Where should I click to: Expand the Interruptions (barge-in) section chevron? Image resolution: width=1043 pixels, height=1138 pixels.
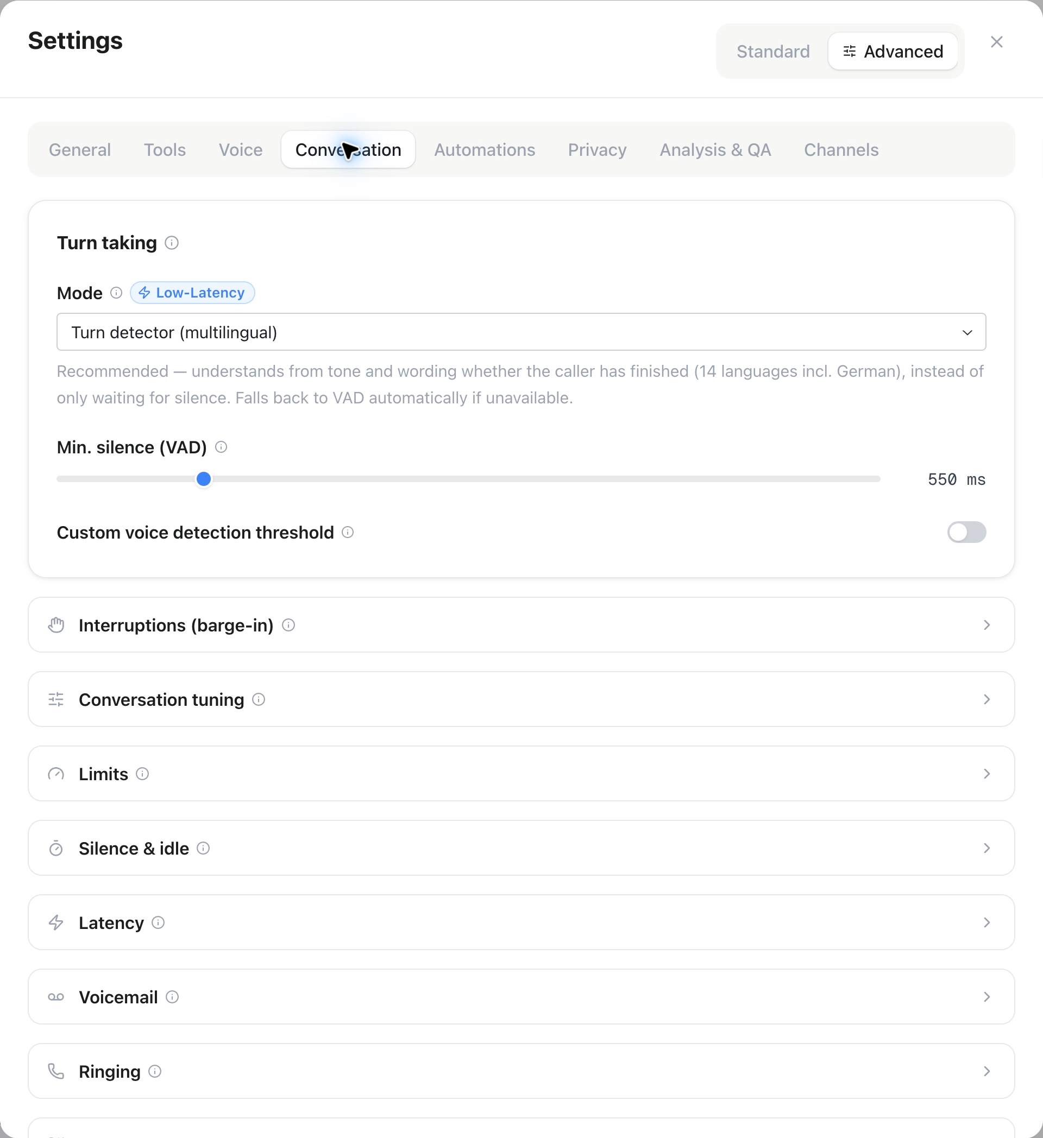[x=987, y=625]
